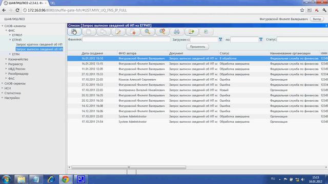328x184 pixels.
Task: Switch to Google Chrome in the taskbar
Action: [x=66, y=179]
